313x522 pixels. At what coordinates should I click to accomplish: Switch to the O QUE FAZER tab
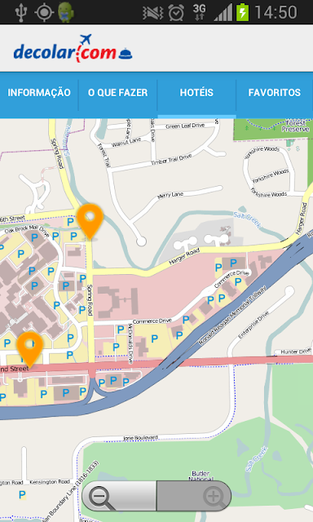pyautogui.click(x=117, y=92)
